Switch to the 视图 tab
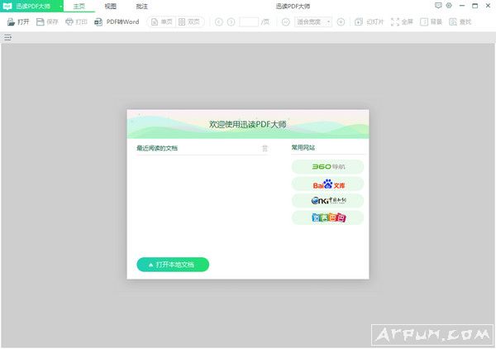The image size is (496, 349). [111, 7]
